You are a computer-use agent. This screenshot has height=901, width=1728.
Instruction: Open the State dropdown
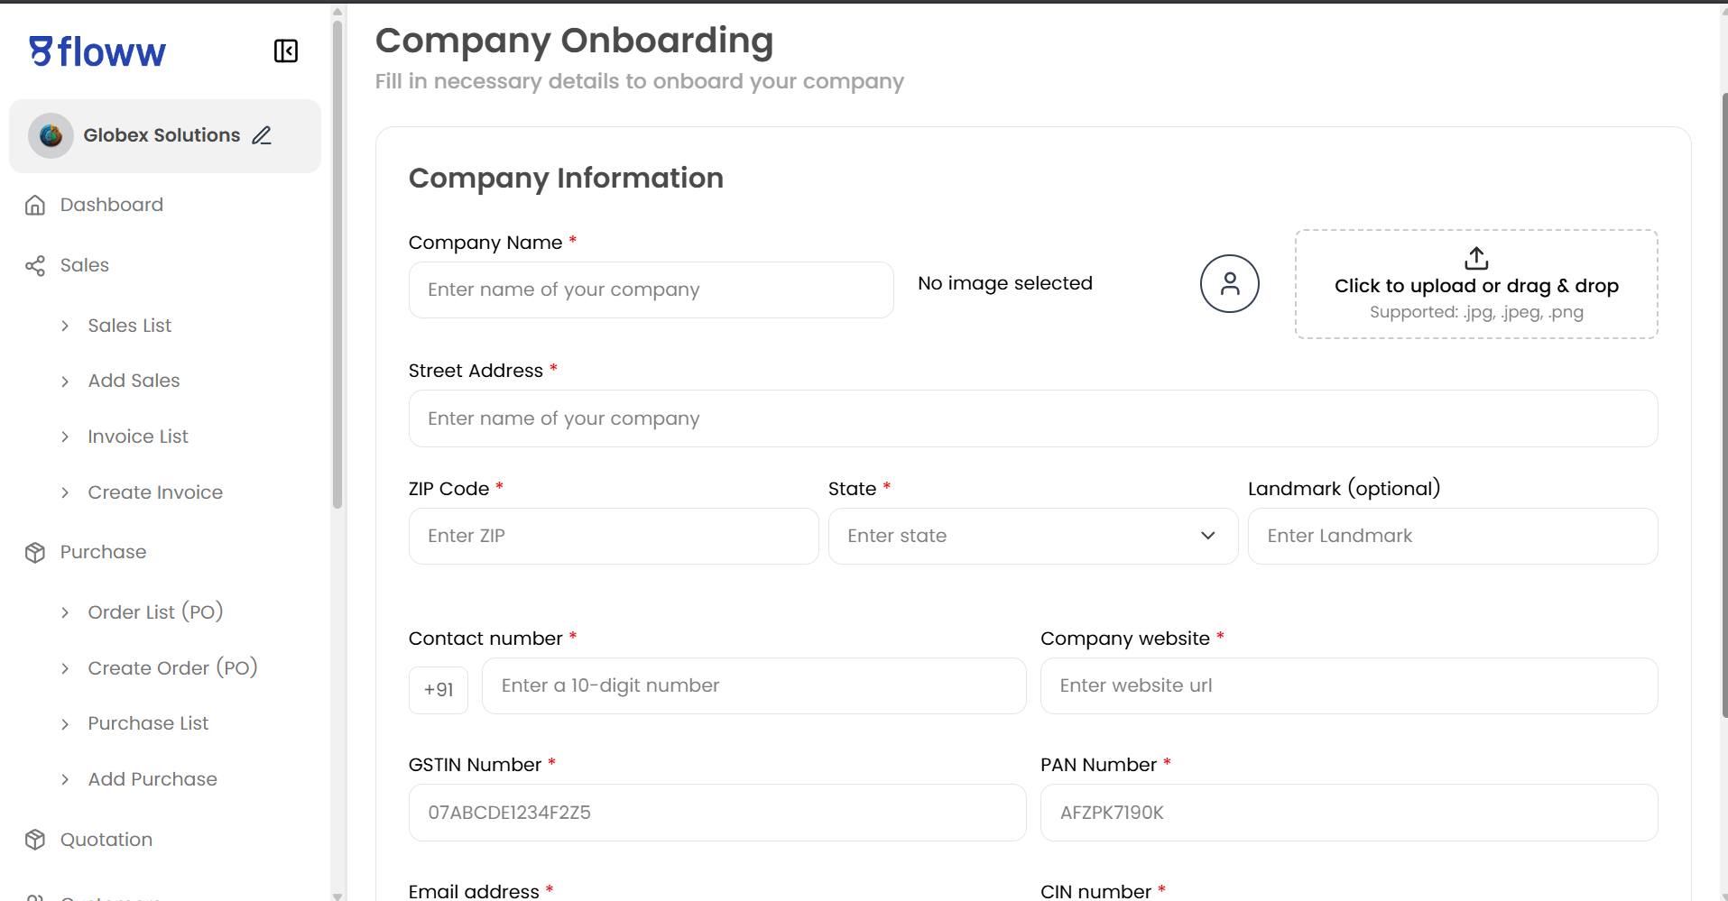(x=1032, y=537)
